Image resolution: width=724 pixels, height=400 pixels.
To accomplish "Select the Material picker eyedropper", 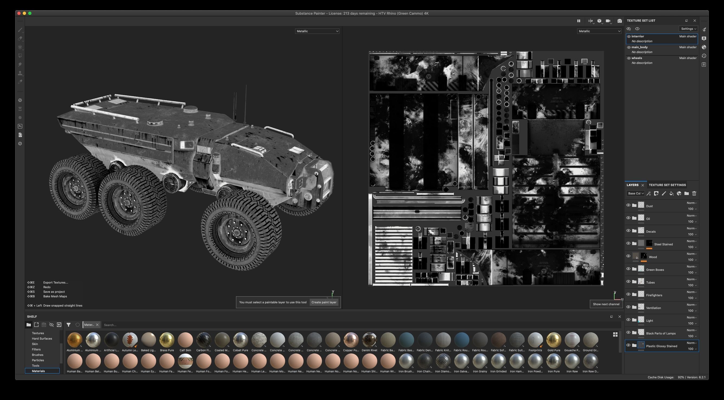I will pyautogui.click(x=20, y=82).
